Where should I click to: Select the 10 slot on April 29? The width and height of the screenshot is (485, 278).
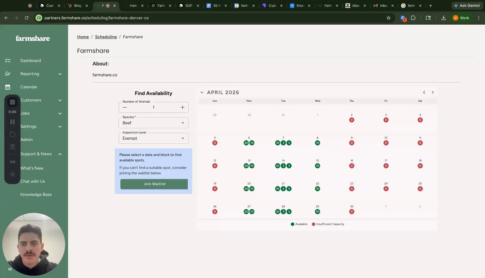point(317,212)
